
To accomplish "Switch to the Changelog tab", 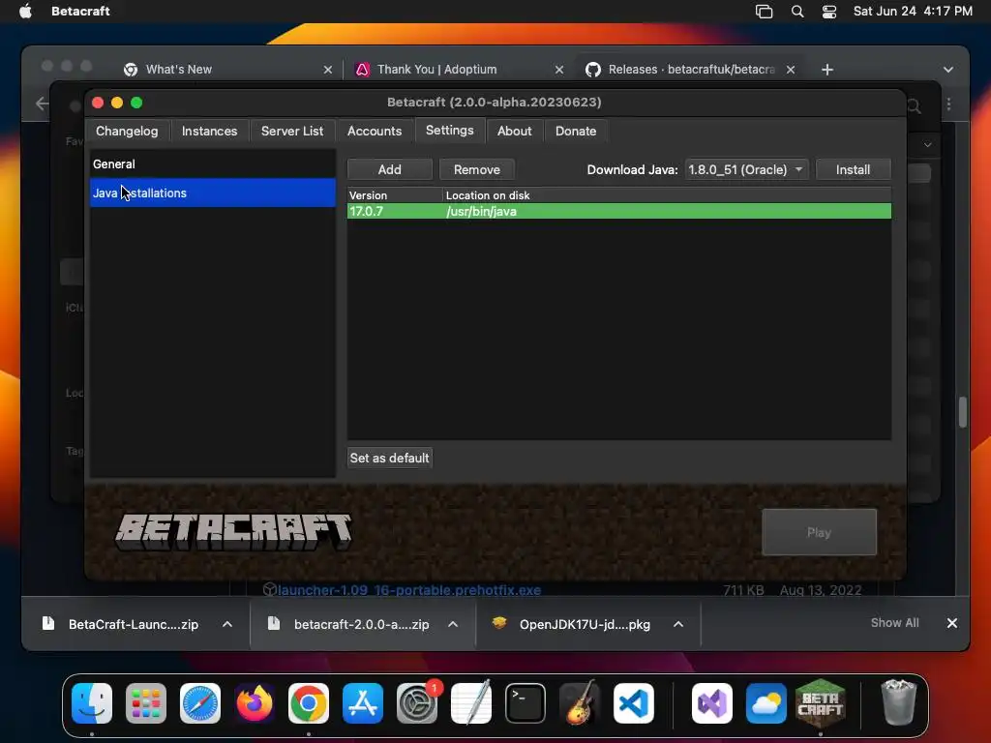I will point(127,131).
